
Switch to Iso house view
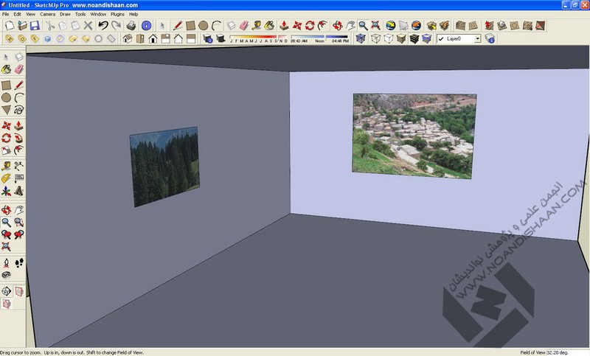click(128, 38)
